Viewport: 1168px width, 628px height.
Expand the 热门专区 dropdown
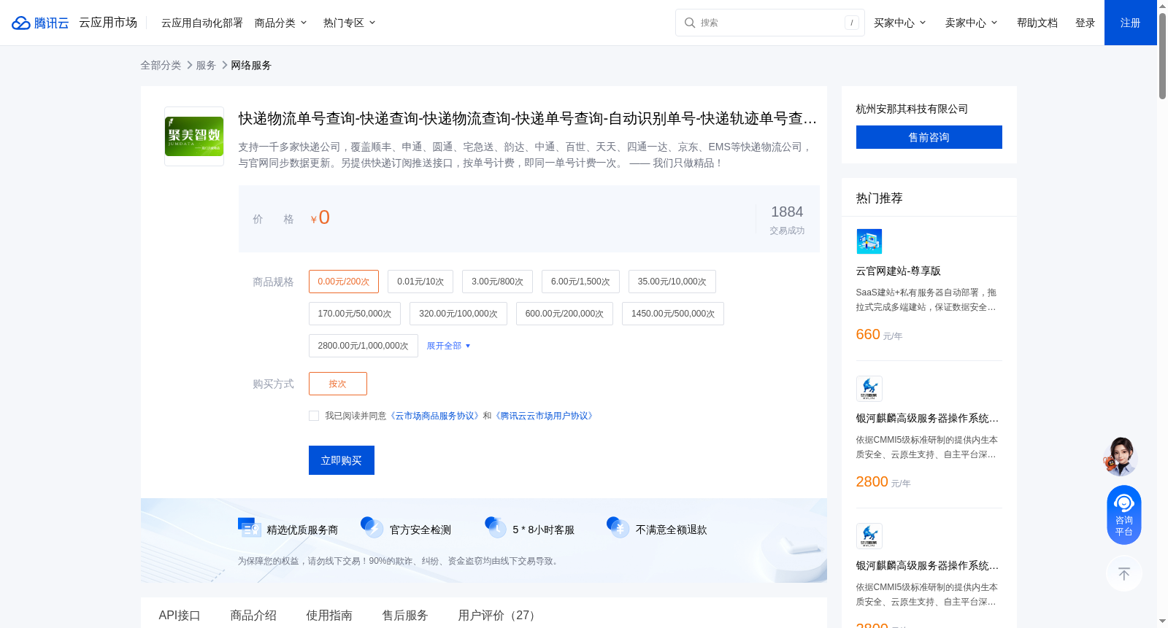pos(350,23)
